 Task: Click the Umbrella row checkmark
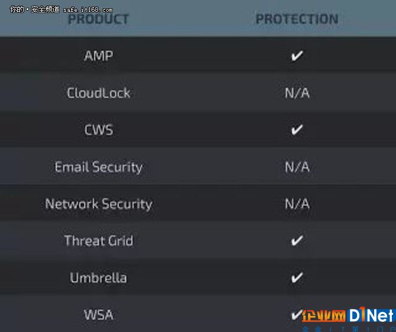[297, 278]
